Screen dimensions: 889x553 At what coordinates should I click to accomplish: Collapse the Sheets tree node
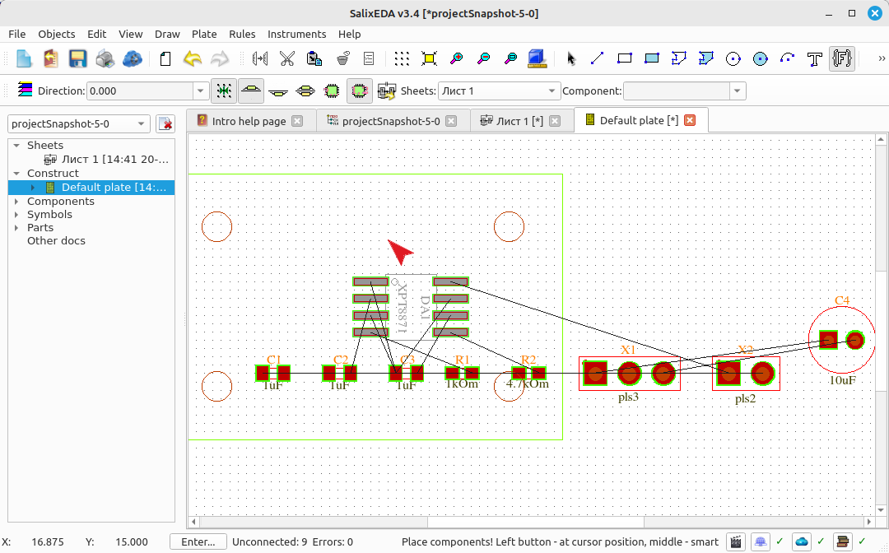16,146
